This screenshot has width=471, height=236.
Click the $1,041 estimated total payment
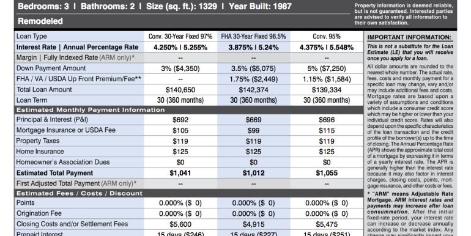point(180,173)
